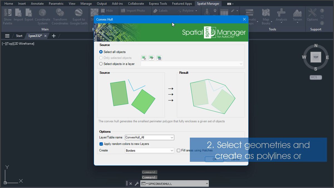The image size is (334, 188).
Task: Close the Lyon332 drawing tab
Action: click(45, 36)
